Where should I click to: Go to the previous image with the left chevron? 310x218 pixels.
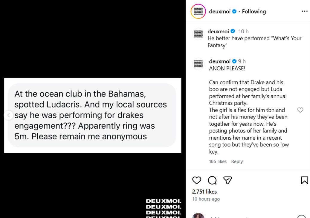9,115
